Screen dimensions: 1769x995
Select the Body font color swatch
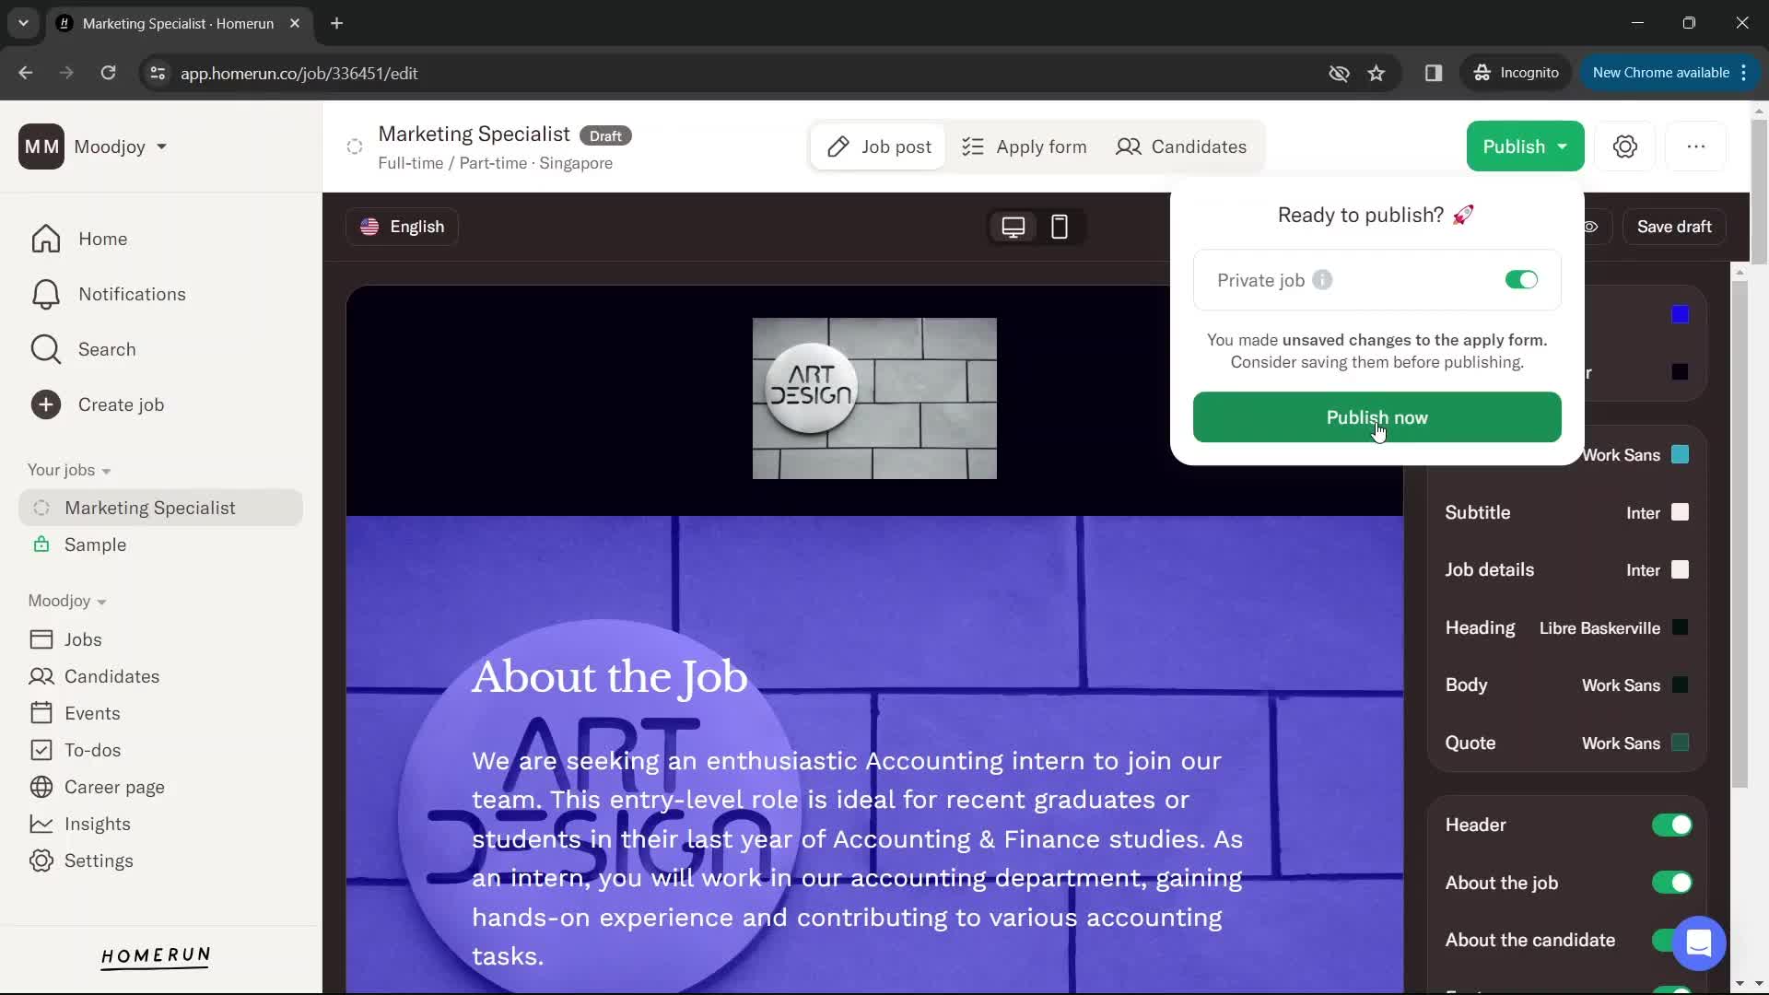(1681, 685)
